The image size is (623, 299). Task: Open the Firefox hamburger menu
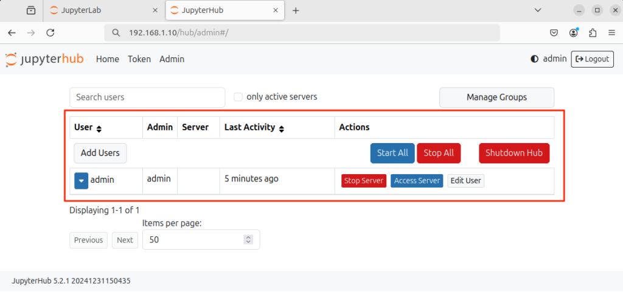coord(611,32)
